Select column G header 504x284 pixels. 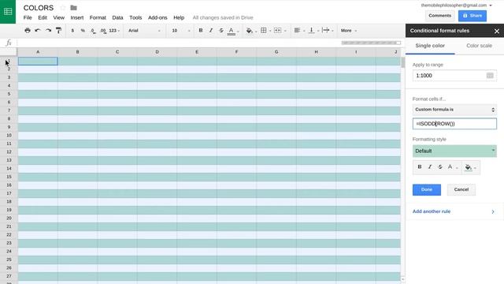276,52
